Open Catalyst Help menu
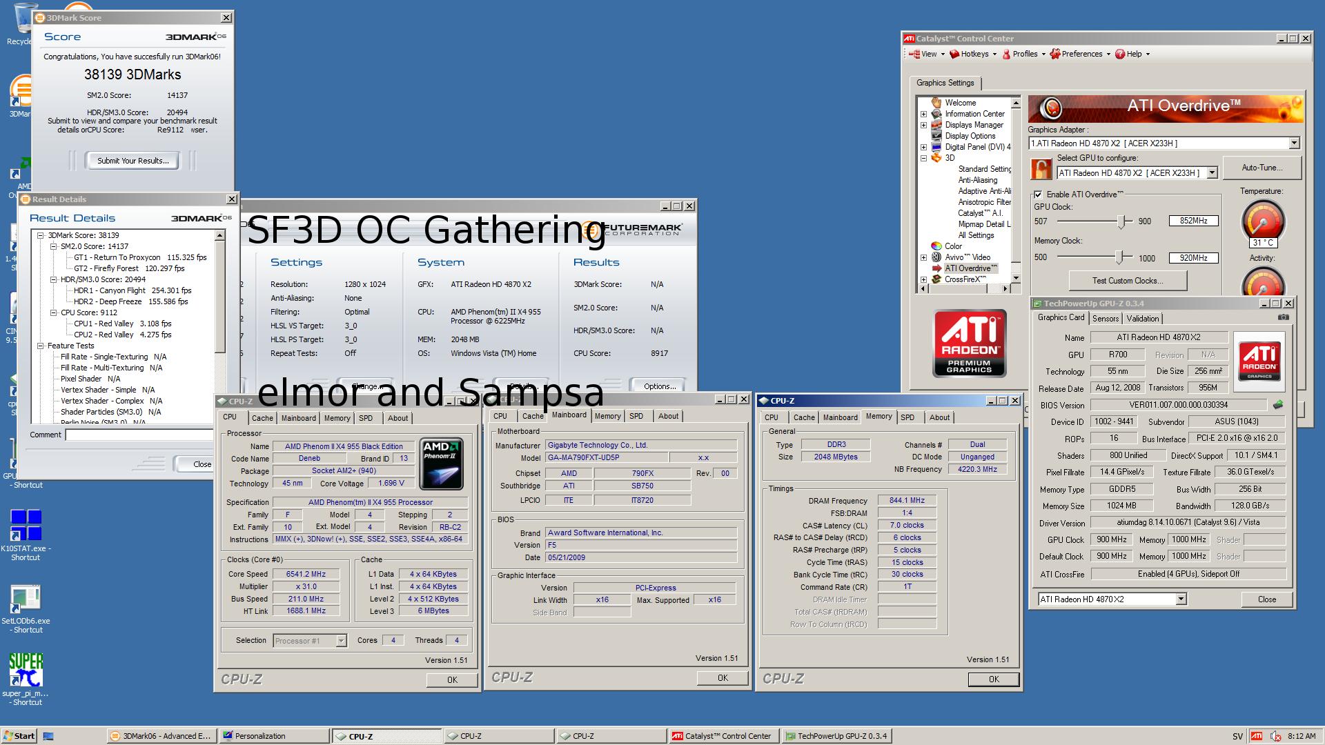Viewport: 1325px width, 745px height. click(x=1132, y=54)
